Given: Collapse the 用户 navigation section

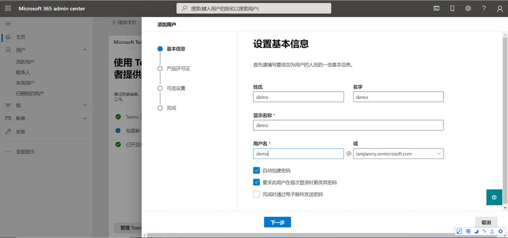Looking at the screenshot, I should [84, 50].
